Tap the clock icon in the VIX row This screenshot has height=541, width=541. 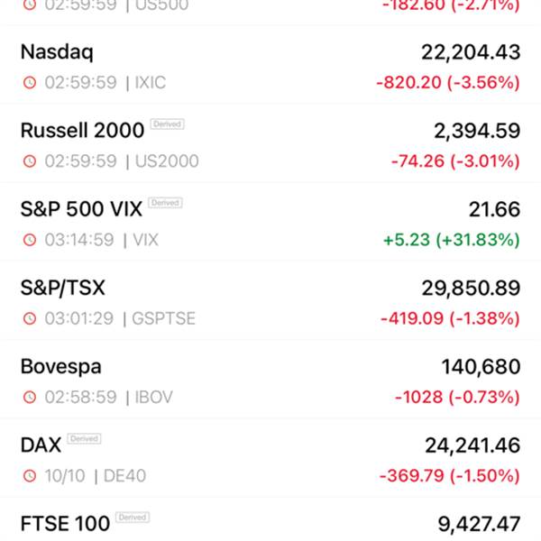30,240
